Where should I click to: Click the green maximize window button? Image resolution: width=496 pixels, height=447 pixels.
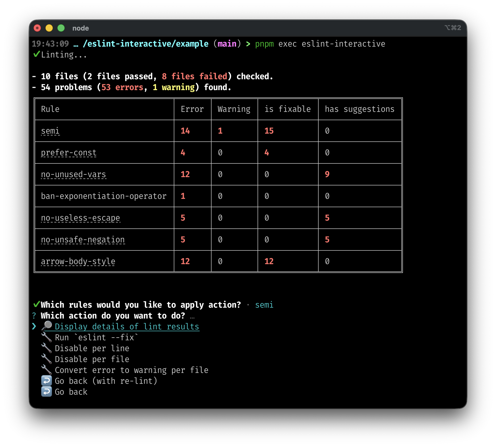[61, 28]
